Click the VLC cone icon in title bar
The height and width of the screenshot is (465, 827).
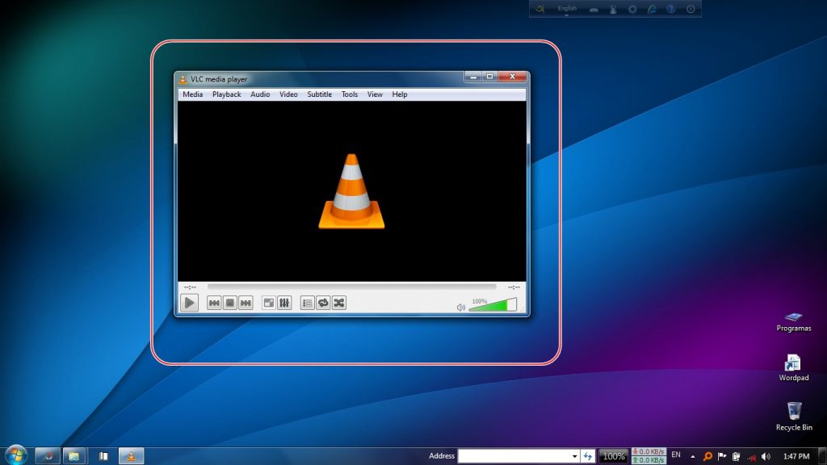[x=183, y=80]
